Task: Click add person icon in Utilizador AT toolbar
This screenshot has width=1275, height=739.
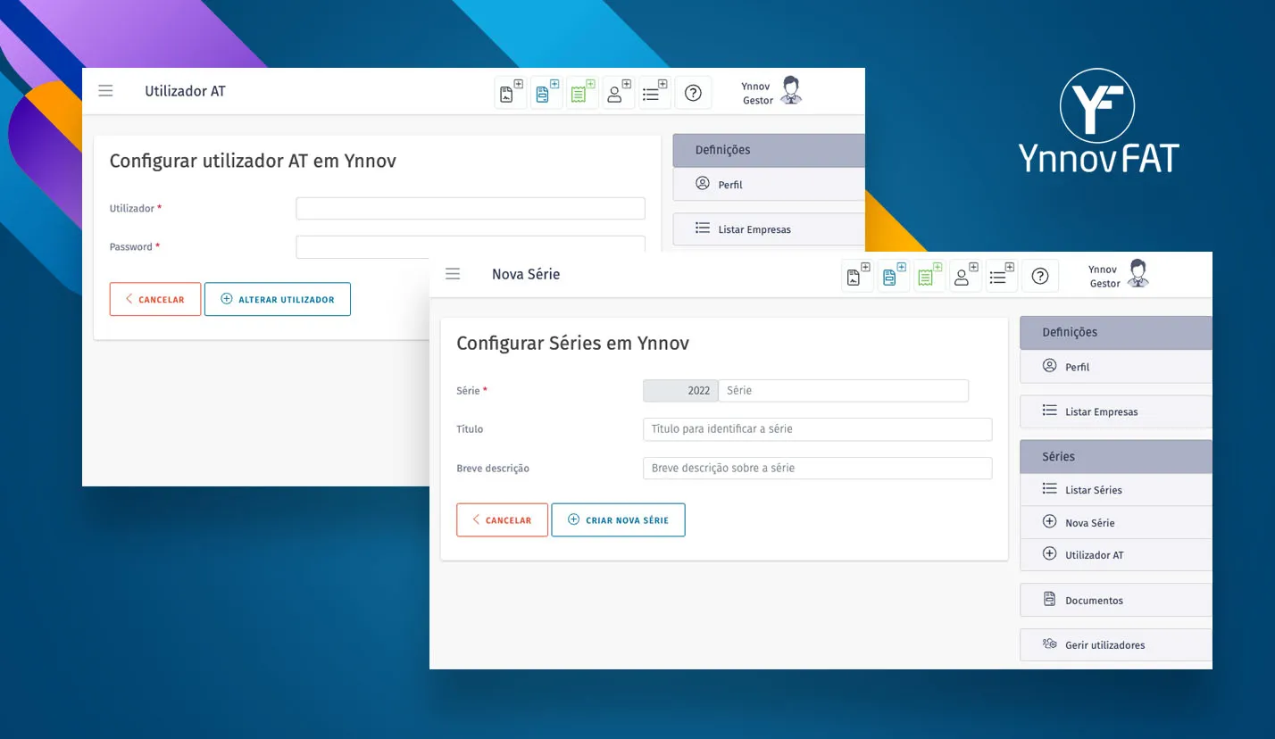Action: [618, 92]
